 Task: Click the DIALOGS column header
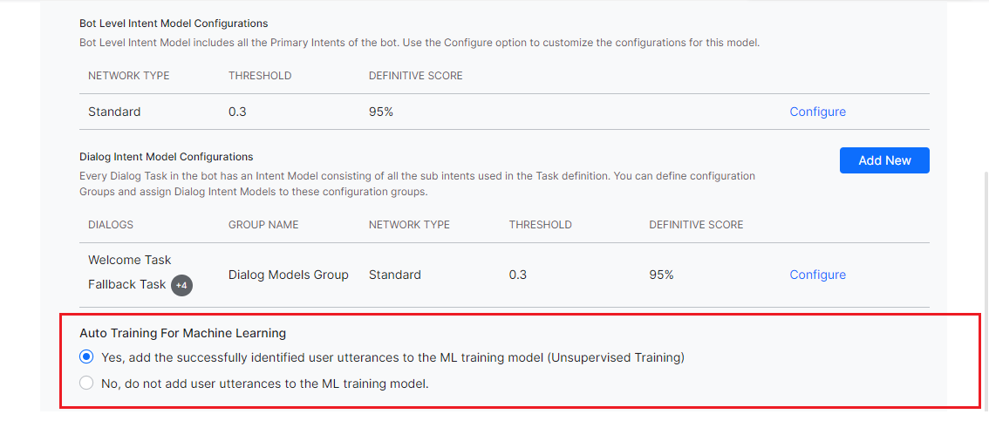(111, 225)
